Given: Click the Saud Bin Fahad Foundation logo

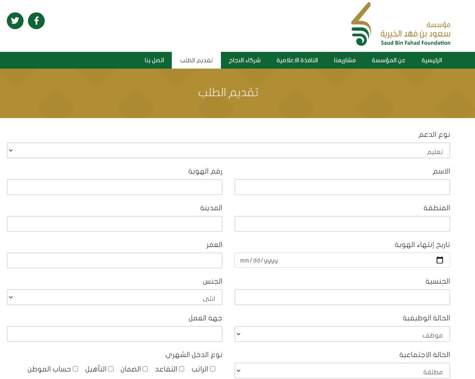Looking at the screenshot, I should 400,24.
